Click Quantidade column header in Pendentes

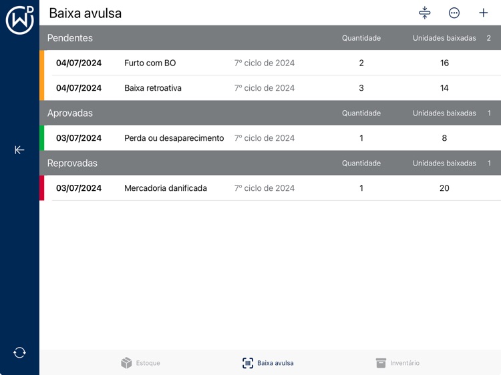(x=361, y=38)
